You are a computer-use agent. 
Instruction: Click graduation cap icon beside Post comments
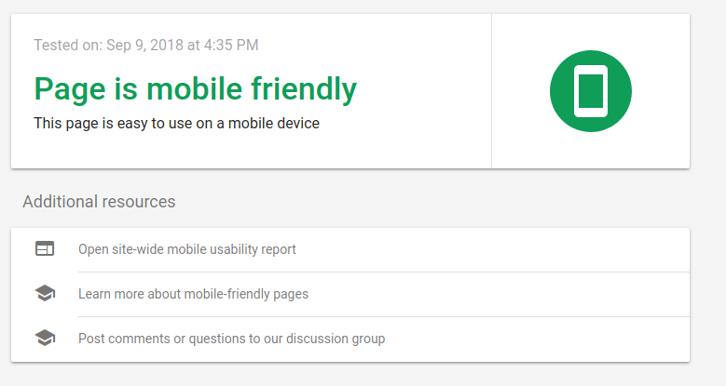pos(45,338)
